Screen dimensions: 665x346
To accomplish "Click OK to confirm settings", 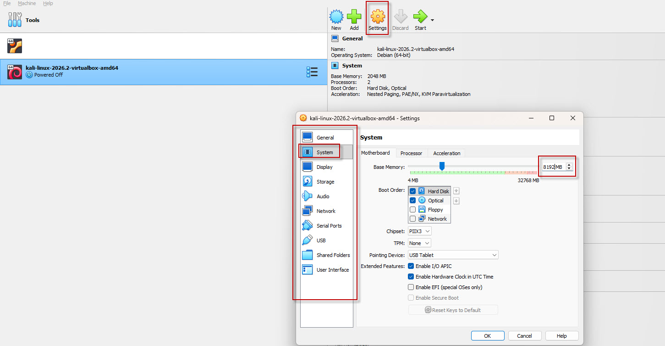I will coord(488,336).
